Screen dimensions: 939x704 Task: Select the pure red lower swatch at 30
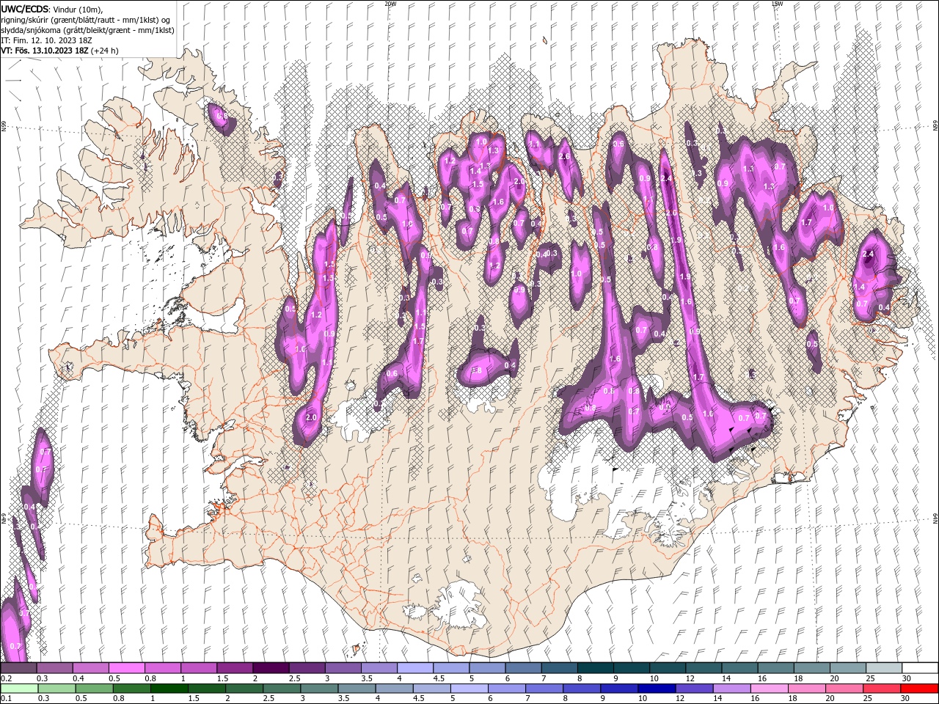(x=920, y=689)
